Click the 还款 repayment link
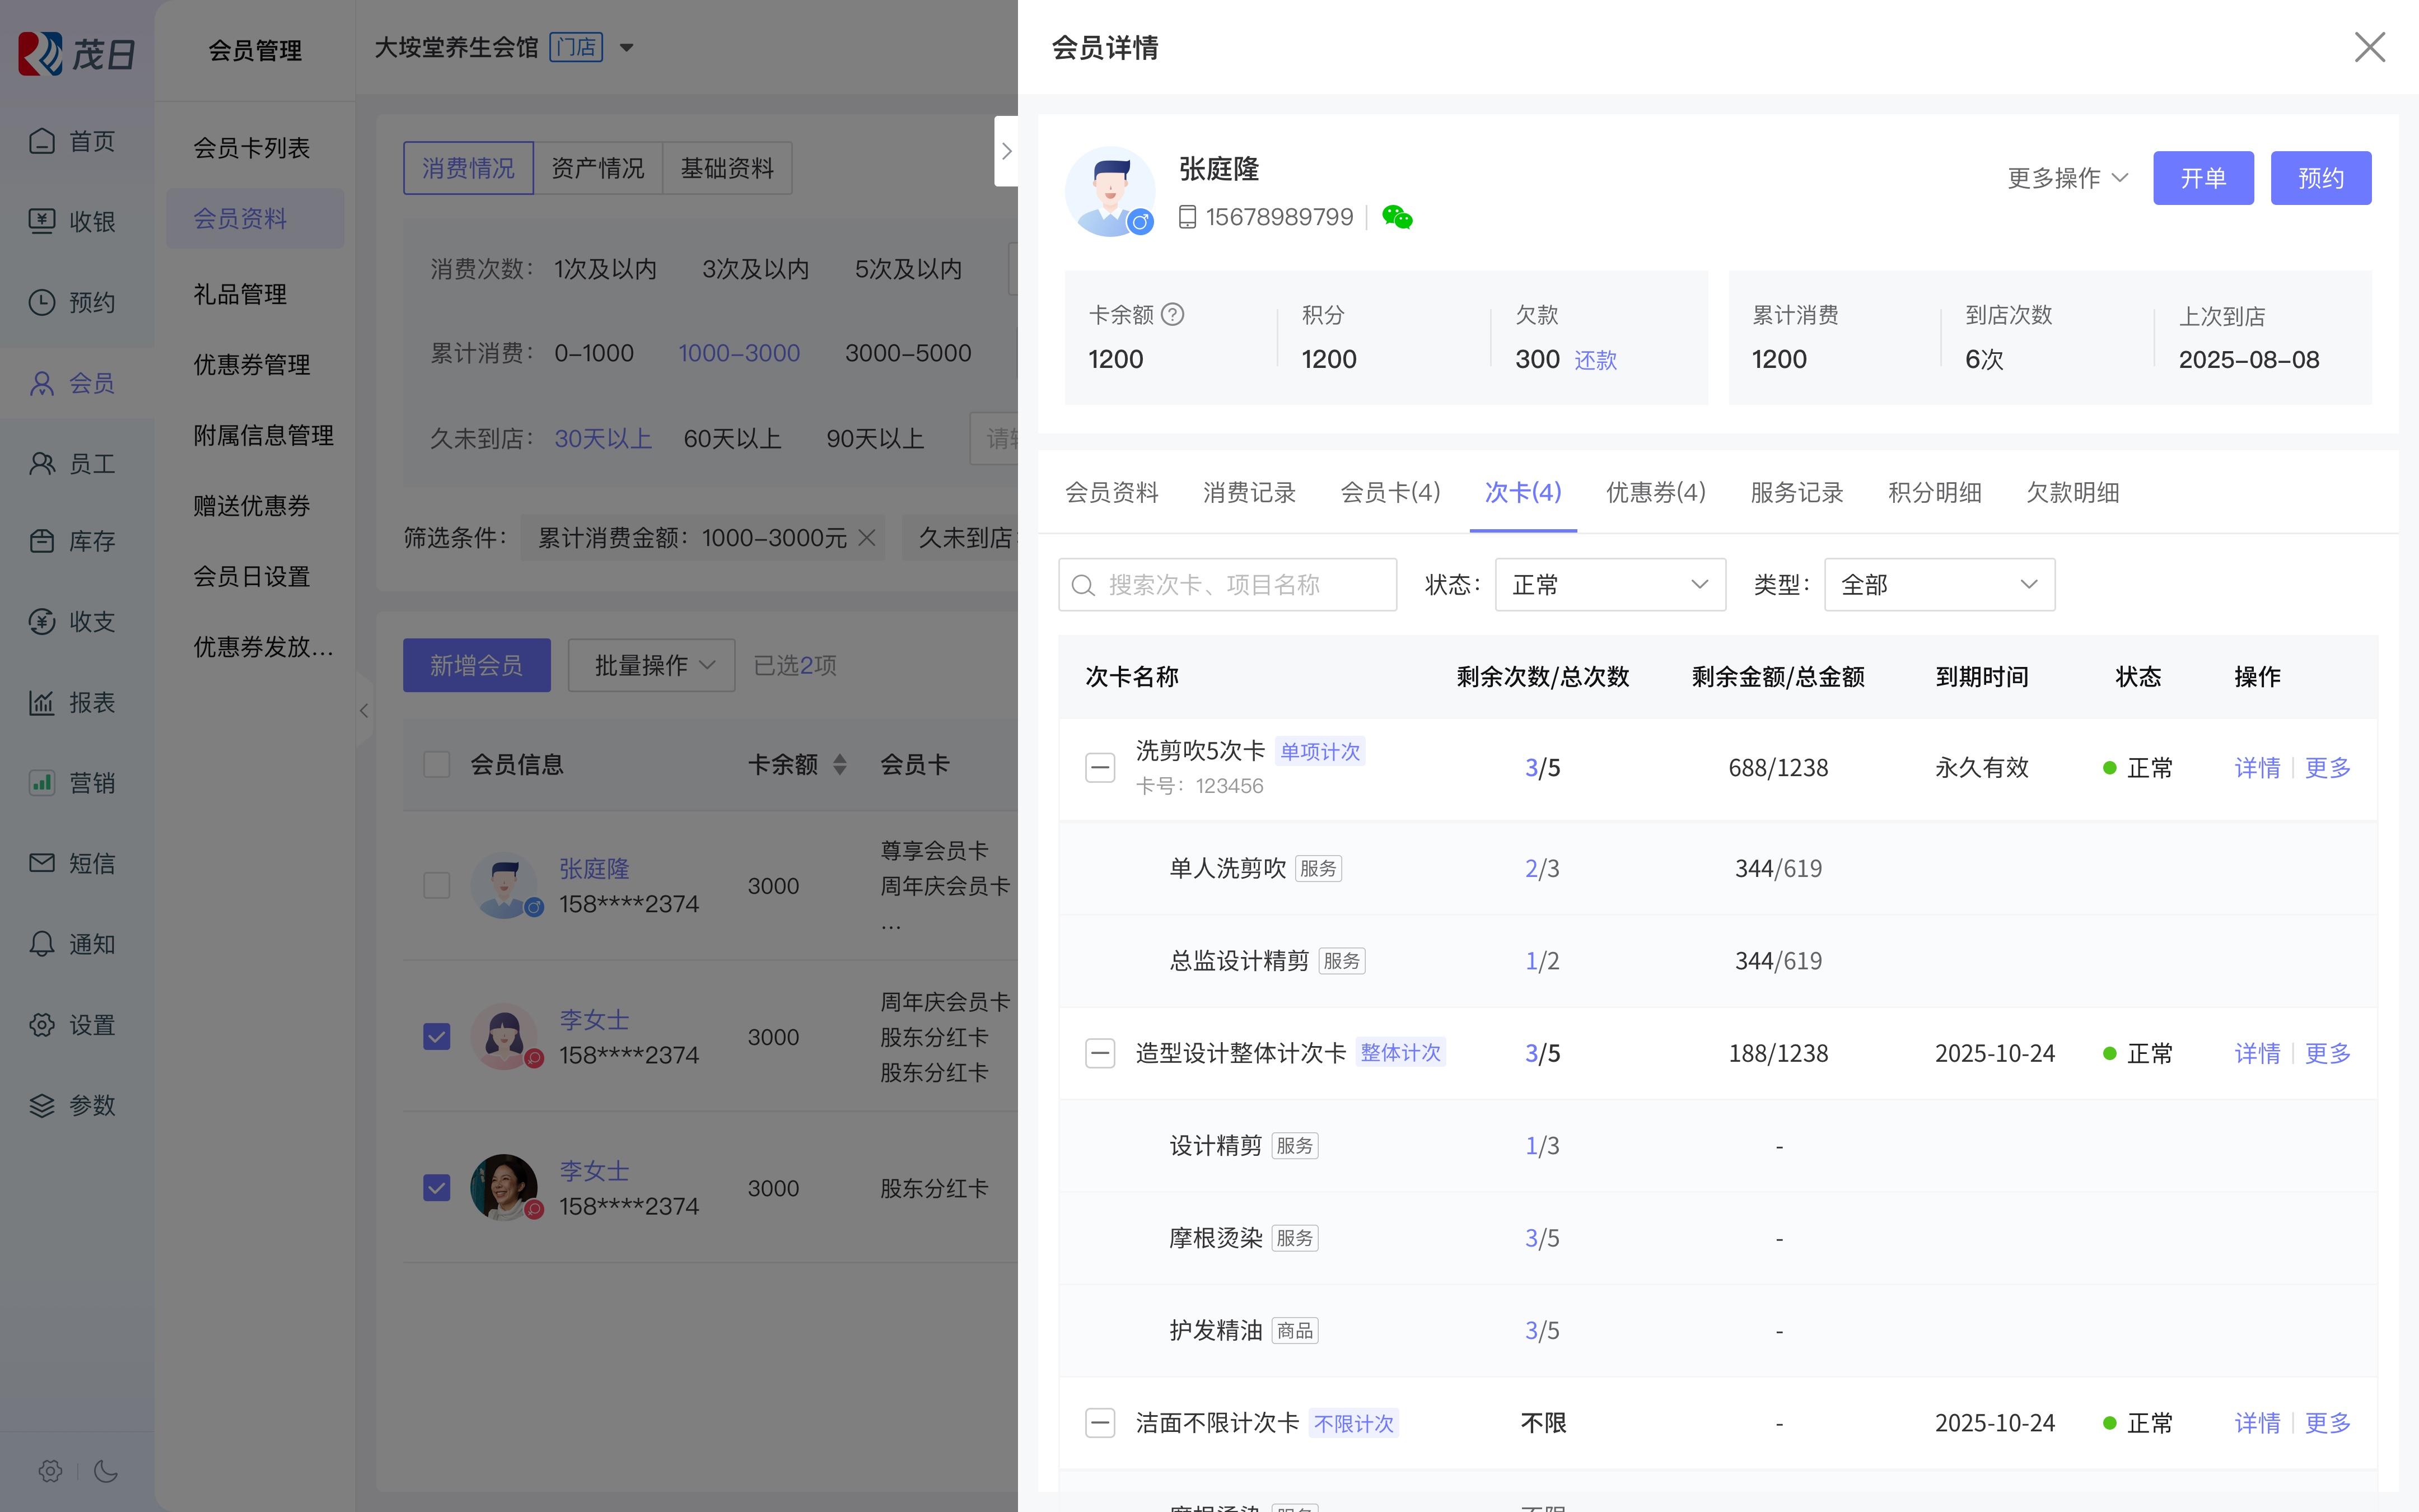 pyautogui.click(x=1595, y=360)
